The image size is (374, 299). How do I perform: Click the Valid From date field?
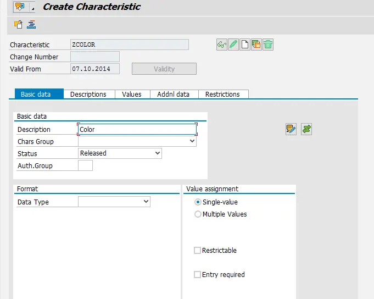tap(95, 69)
